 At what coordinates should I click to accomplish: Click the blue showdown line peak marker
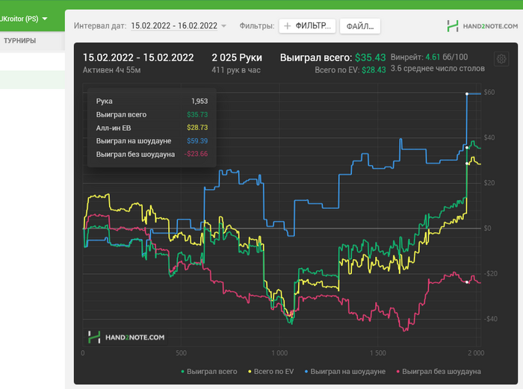(467, 93)
